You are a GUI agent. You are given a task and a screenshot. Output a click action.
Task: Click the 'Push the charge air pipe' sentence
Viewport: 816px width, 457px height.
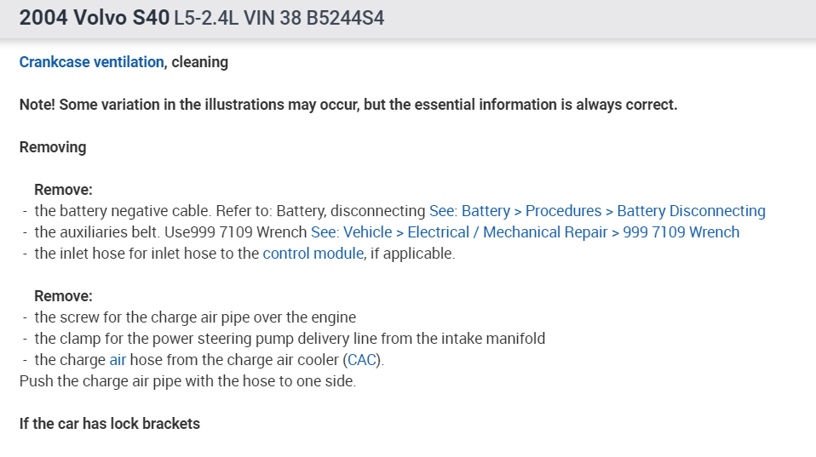[187, 381]
